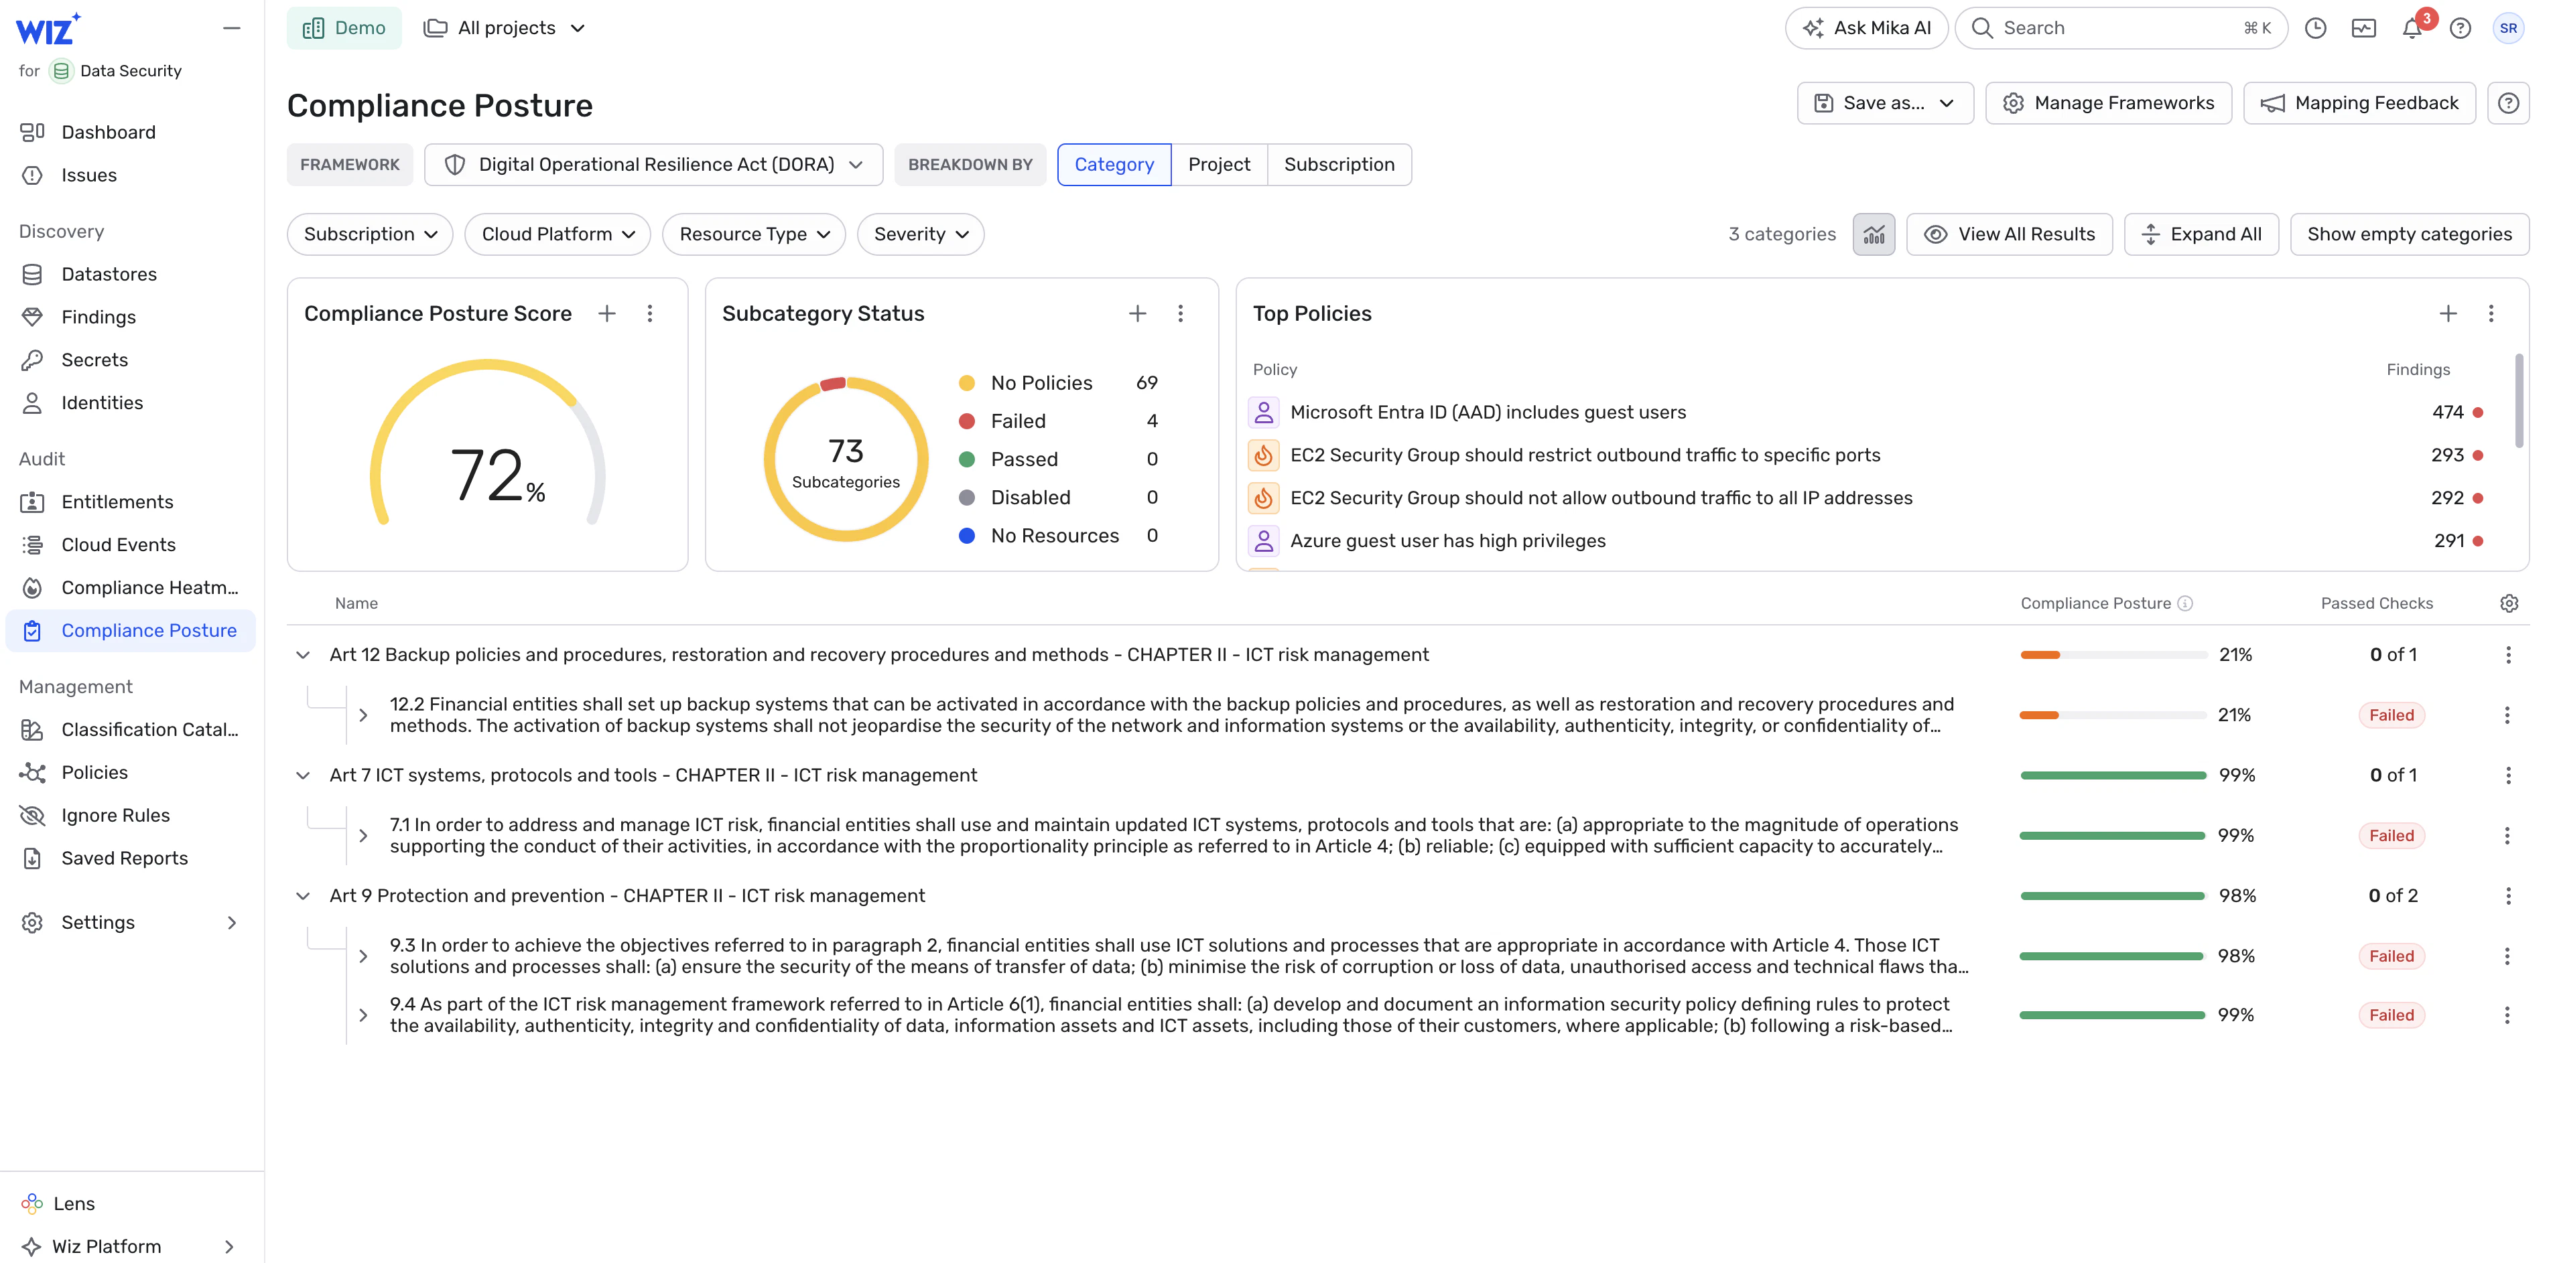Collapse the Art 7 category row
Viewport: 2553px width, 1263px height.
pyautogui.click(x=304, y=775)
